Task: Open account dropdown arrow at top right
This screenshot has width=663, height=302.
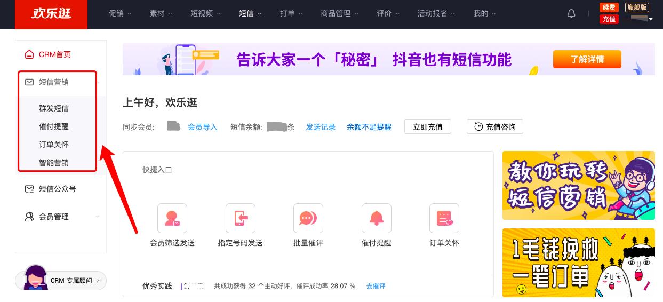Action: click(650, 19)
